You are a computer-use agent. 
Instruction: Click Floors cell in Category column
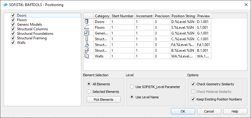(102, 28)
